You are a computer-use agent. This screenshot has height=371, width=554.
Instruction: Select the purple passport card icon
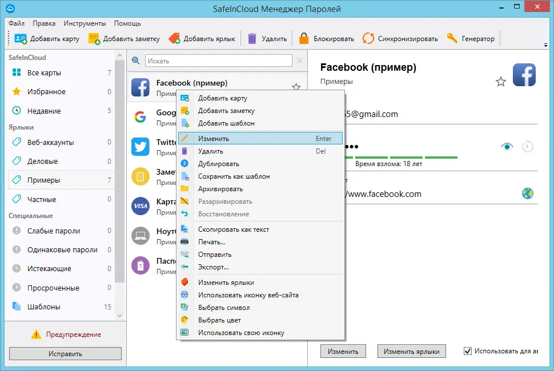140,265
